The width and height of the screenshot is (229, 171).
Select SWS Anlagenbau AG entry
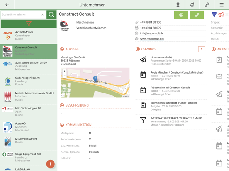(29, 81)
